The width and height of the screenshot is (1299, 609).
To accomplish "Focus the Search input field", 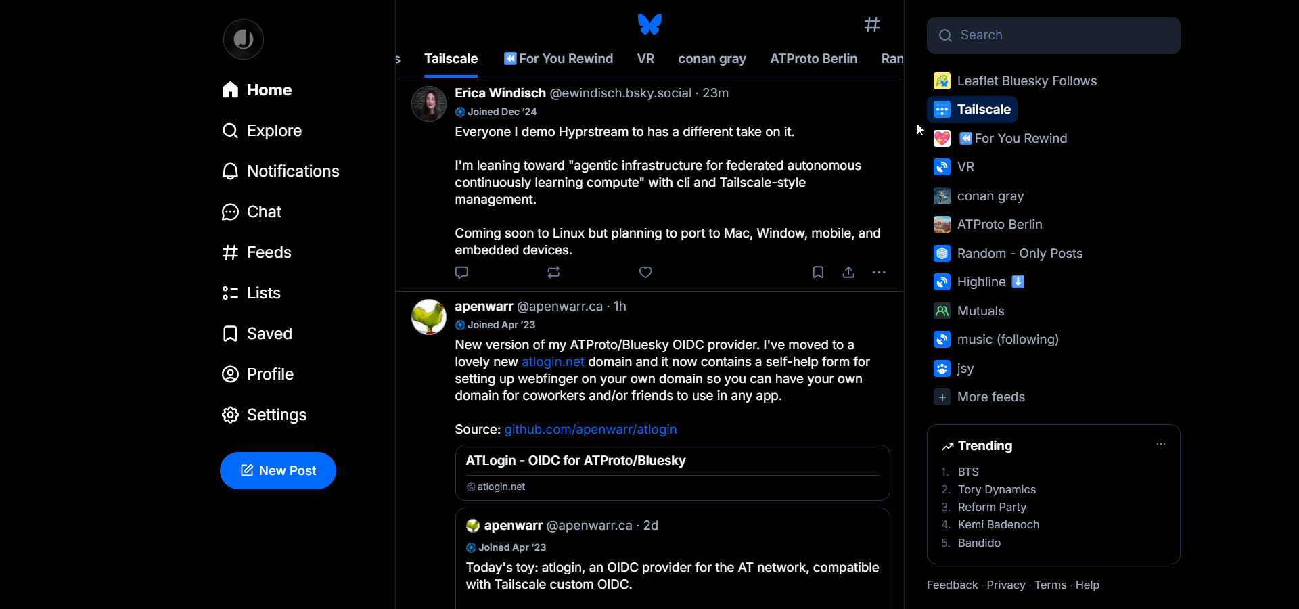I will click(1053, 35).
